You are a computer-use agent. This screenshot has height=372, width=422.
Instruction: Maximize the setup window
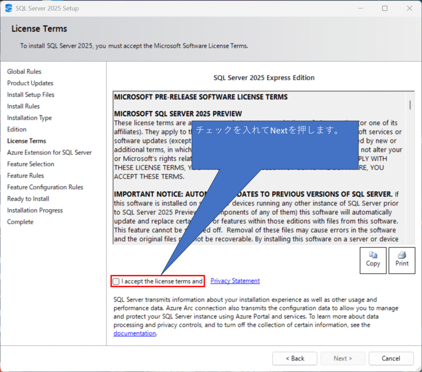coord(385,8)
